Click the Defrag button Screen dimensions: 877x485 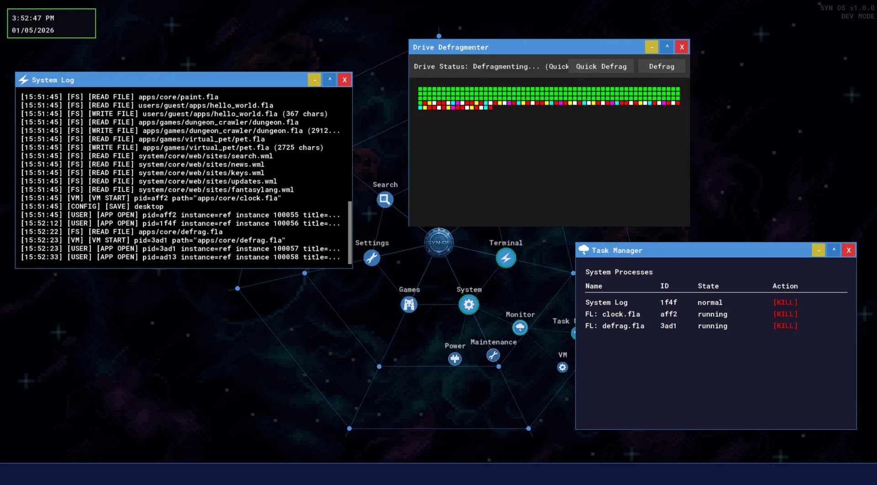click(661, 67)
